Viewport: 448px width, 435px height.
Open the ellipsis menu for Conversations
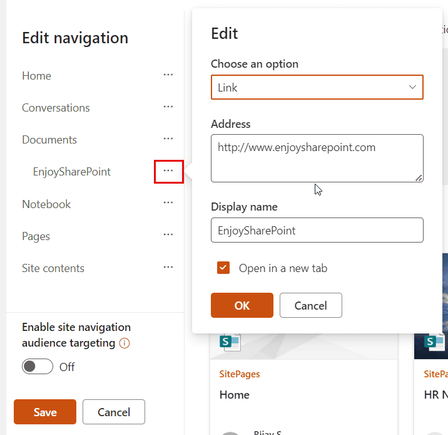pyautogui.click(x=168, y=107)
